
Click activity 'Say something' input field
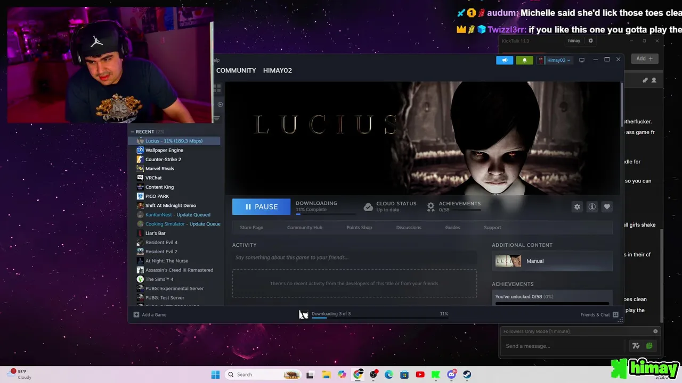354,257
